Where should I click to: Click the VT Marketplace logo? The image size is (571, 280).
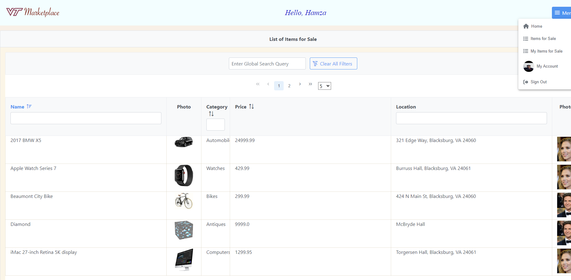click(x=33, y=12)
